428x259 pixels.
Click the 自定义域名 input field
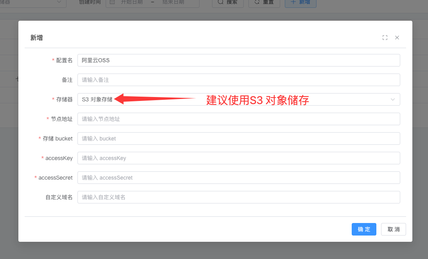coord(239,197)
